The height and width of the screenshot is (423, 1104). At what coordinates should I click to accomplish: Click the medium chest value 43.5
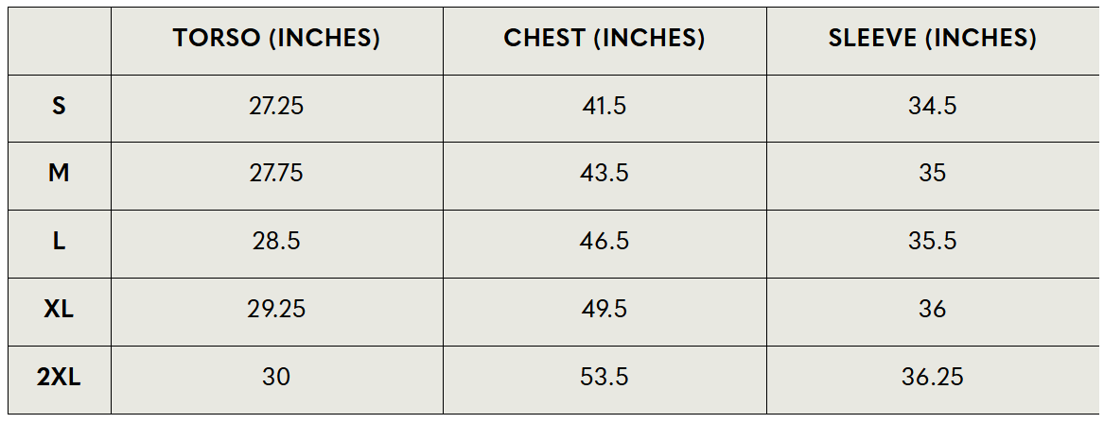pos(605,174)
